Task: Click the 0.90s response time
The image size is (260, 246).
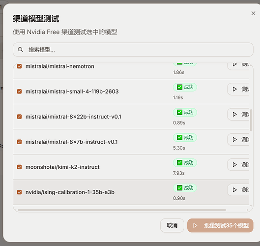Action: pyautogui.click(x=179, y=198)
